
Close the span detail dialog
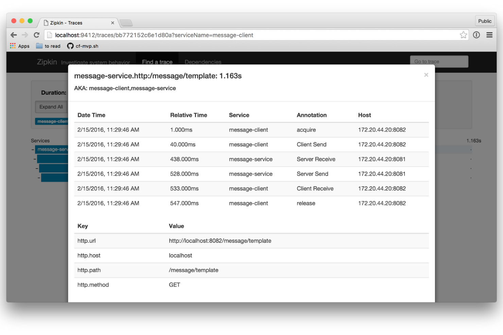click(426, 75)
